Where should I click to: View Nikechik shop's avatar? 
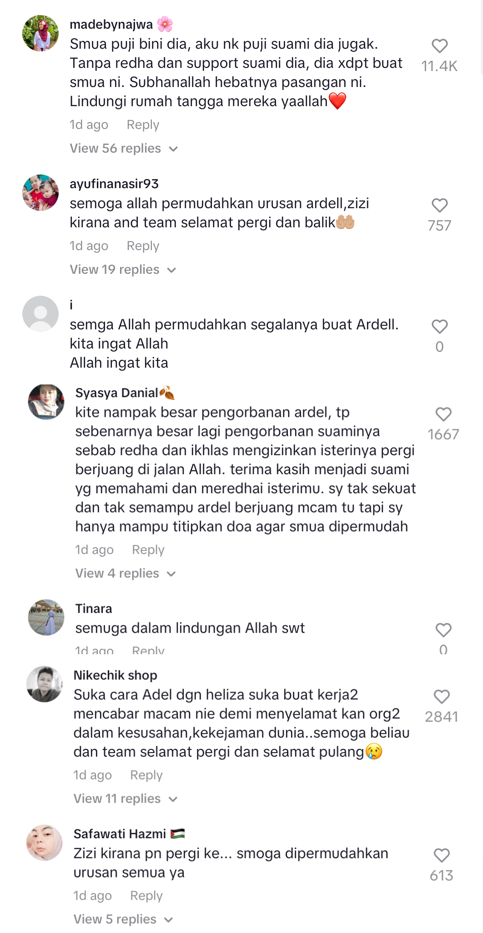(45, 684)
